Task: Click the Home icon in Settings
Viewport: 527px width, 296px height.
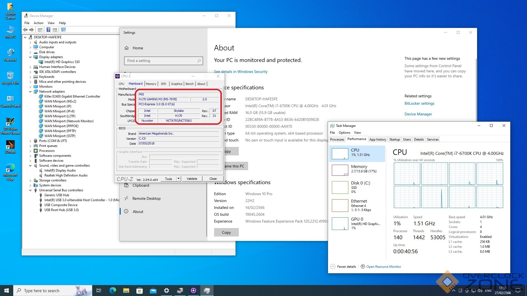Action: click(x=127, y=48)
